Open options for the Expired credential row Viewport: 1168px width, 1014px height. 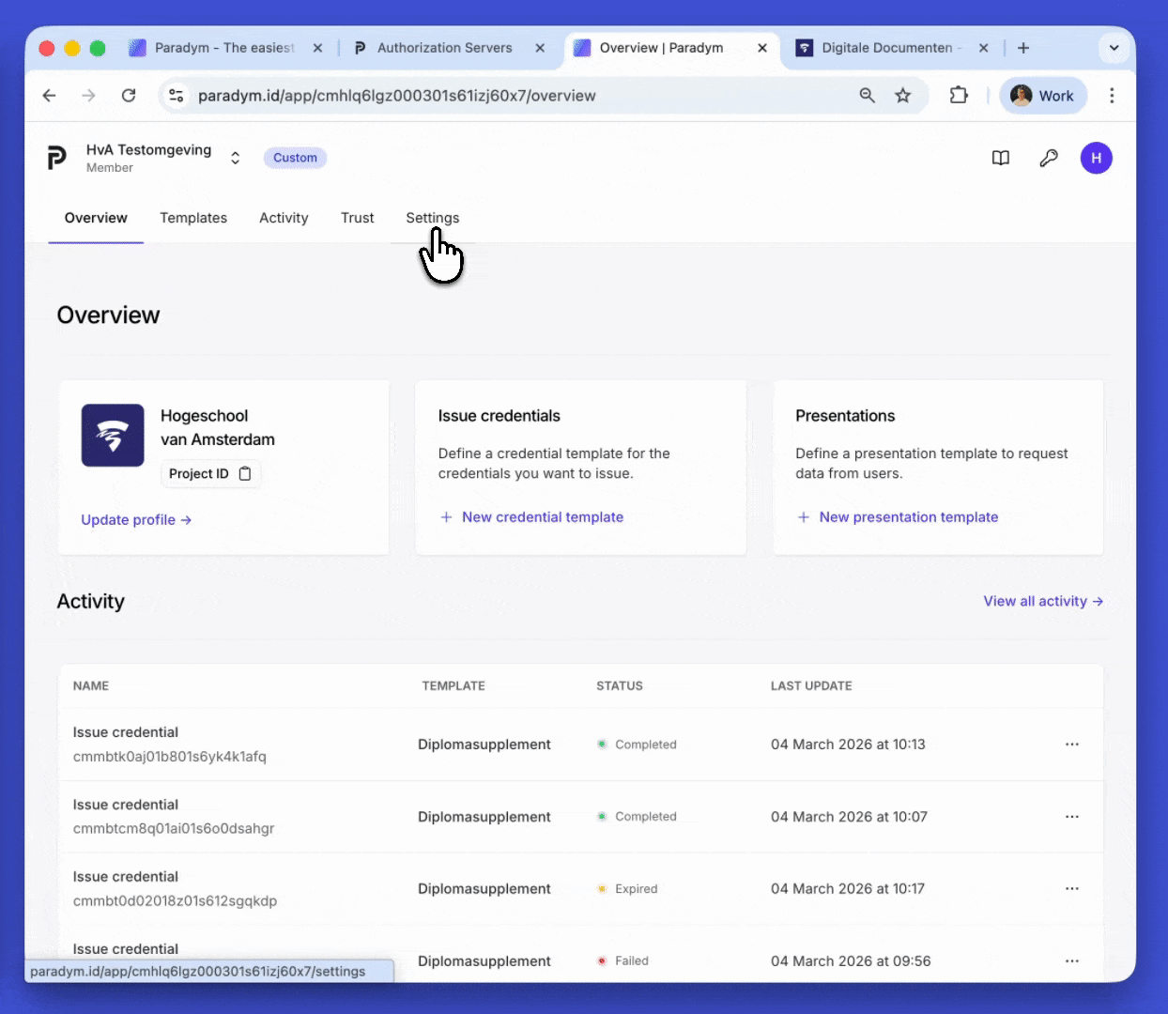coord(1071,889)
